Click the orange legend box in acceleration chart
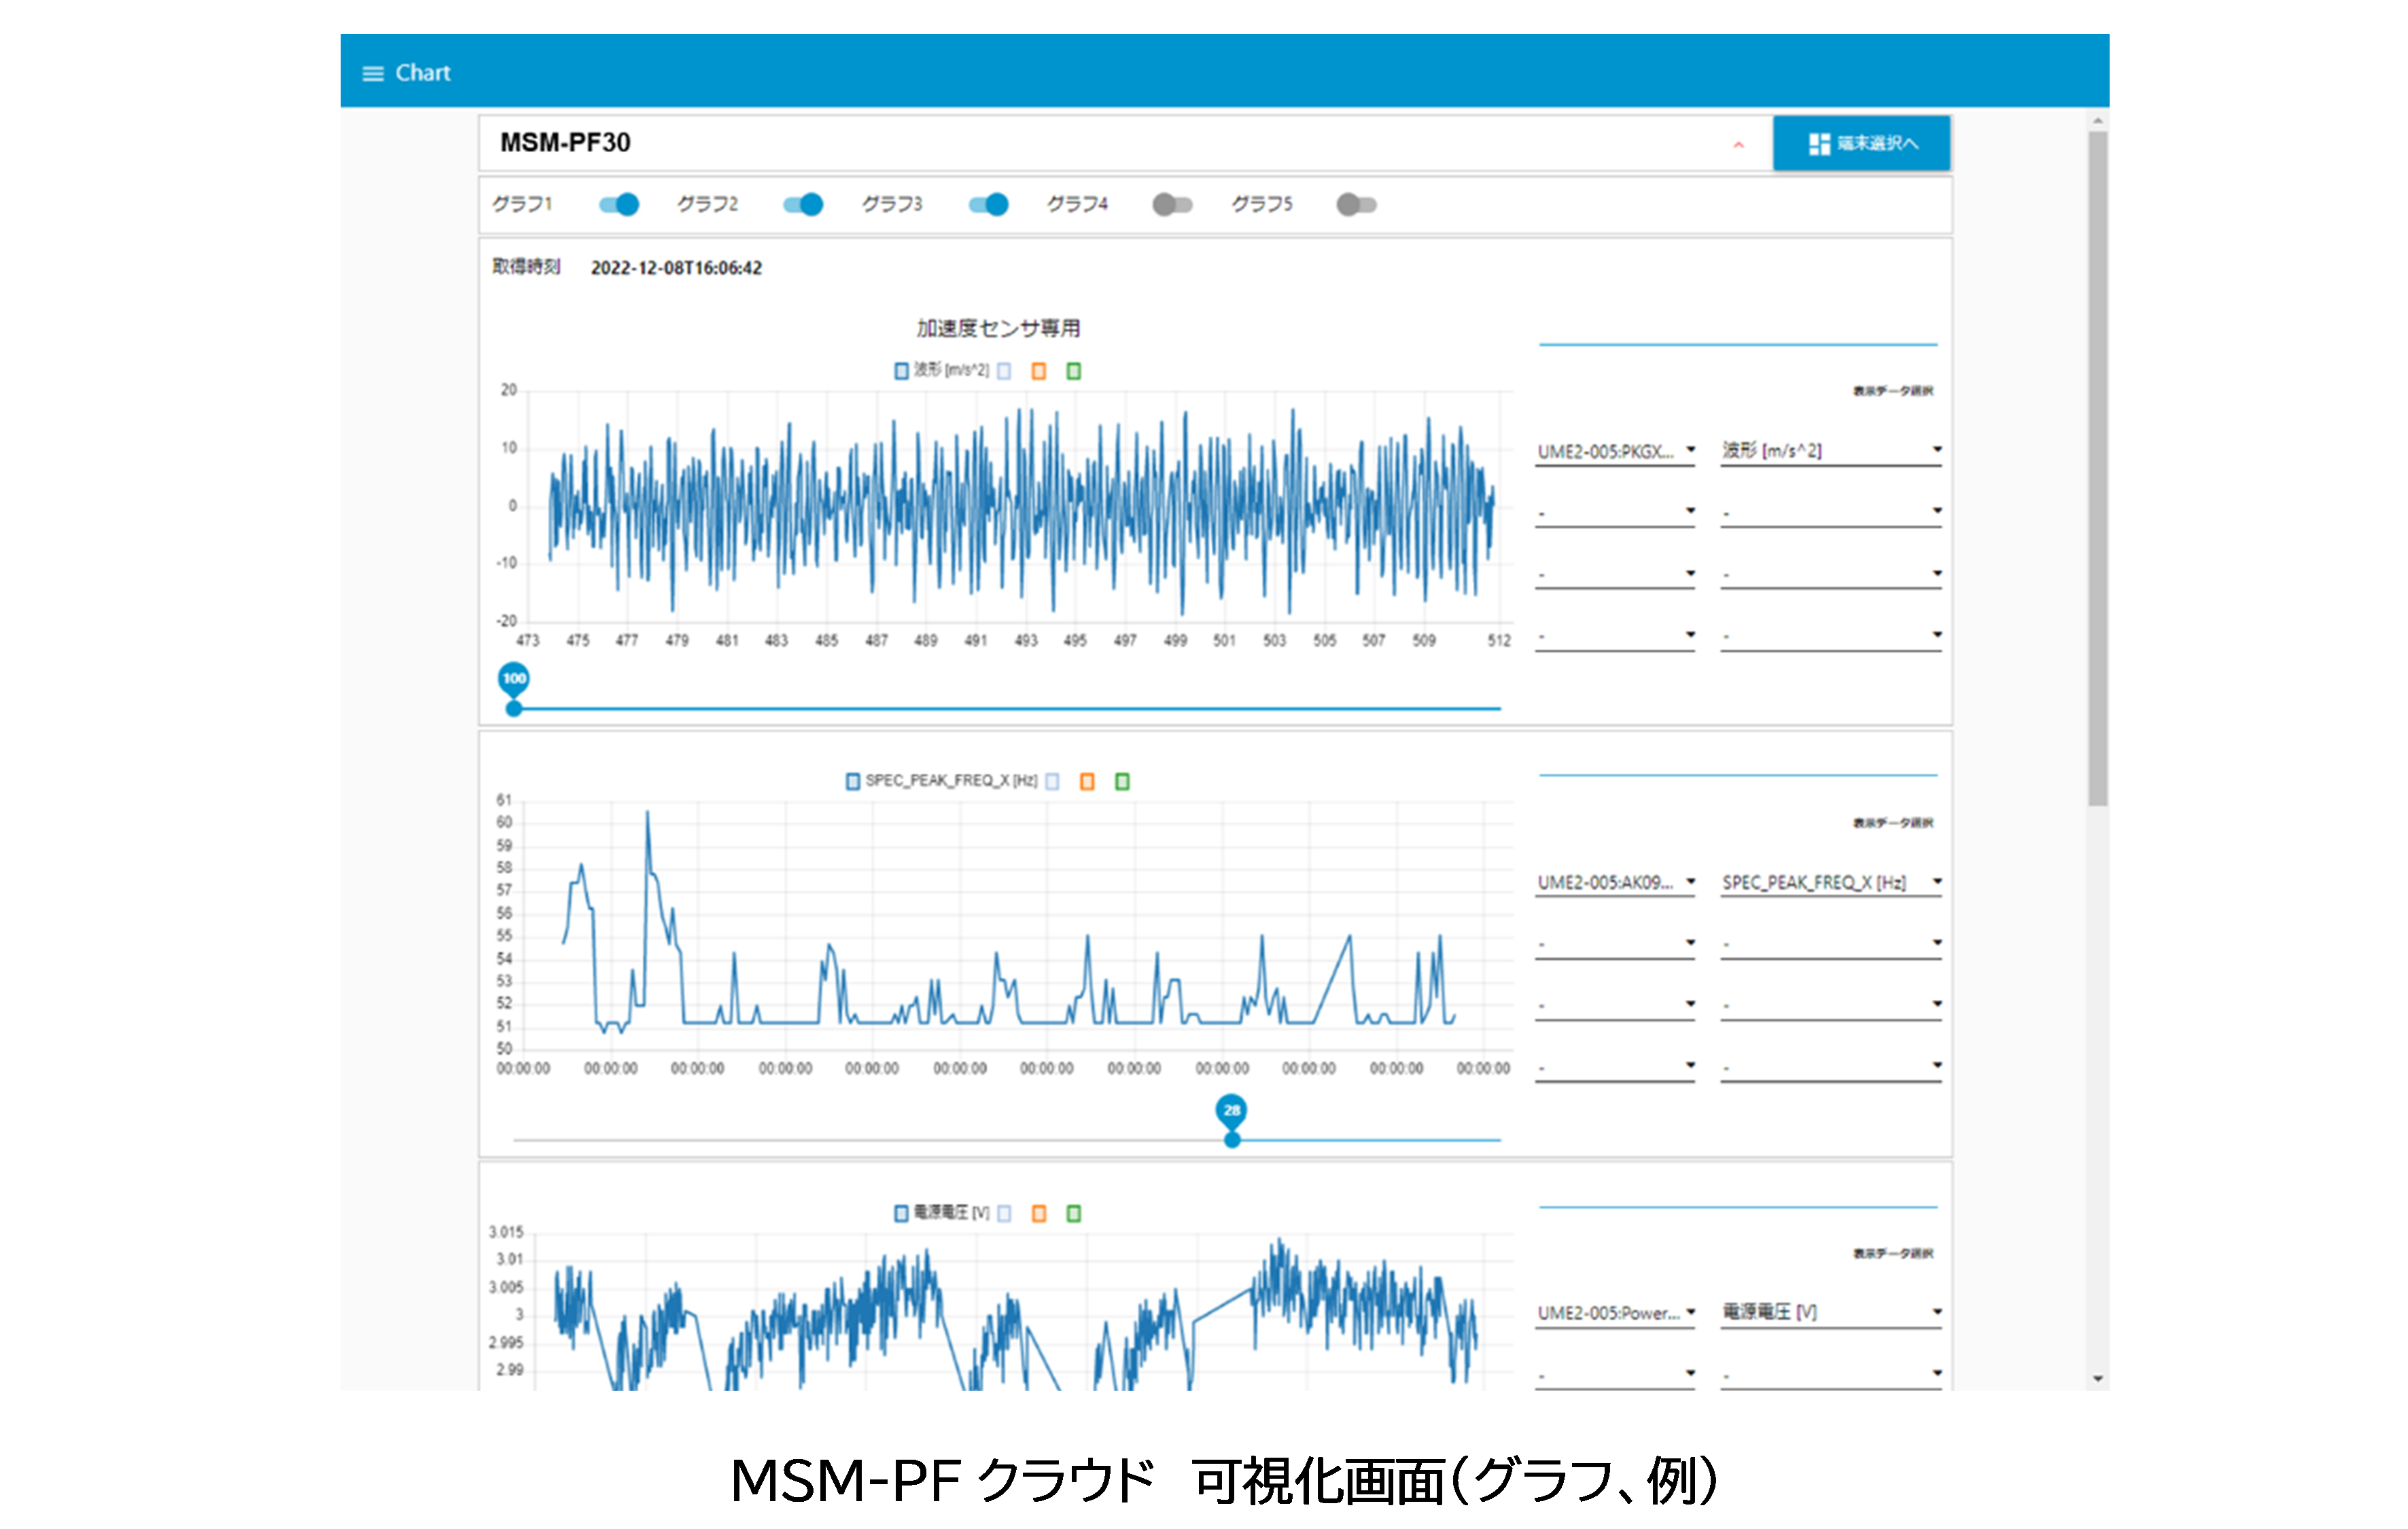This screenshot has height=1529, width=2408. tap(1039, 372)
